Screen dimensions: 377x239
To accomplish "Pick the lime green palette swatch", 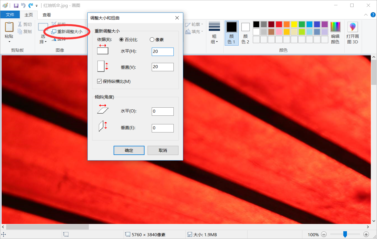I will (302, 32).
